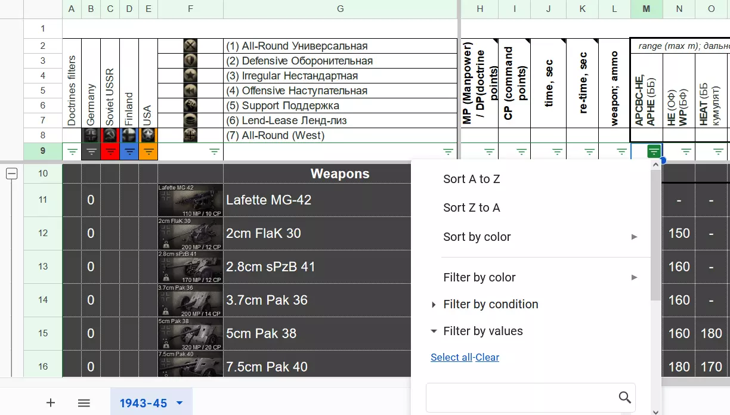Image resolution: width=730 pixels, height=415 pixels.
Task: Open the 1943-45 sheet tab dropdown arrow
Action: [x=180, y=404]
